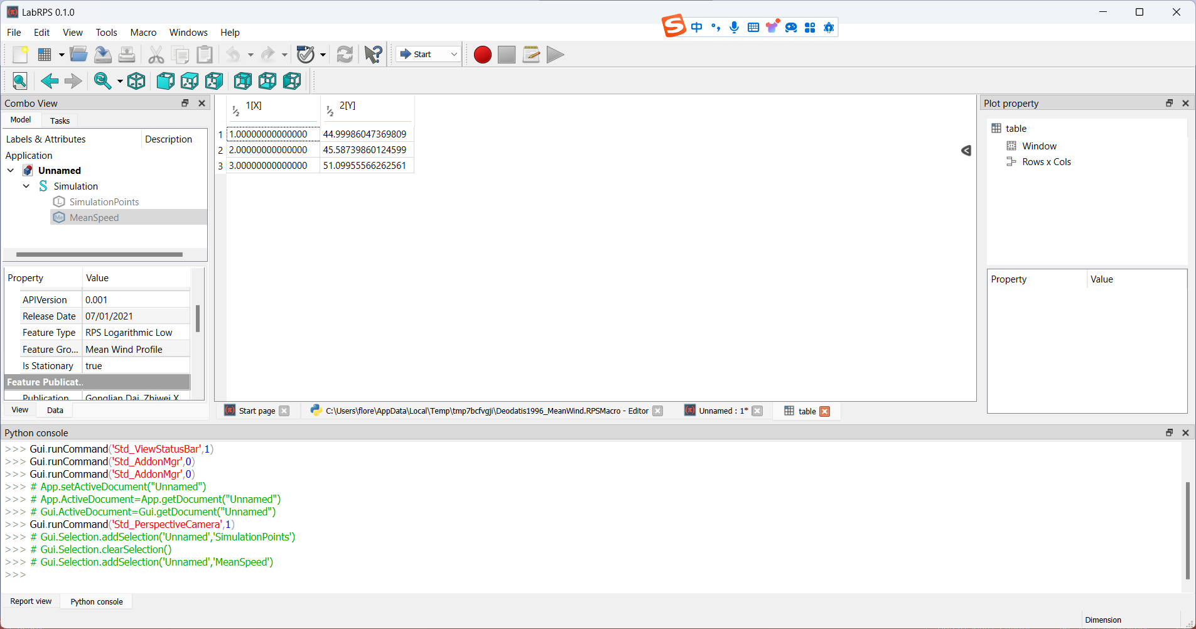Image resolution: width=1196 pixels, height=629 pixels.
Task: Click the teal back arrow icon
Action: (49, 81)
